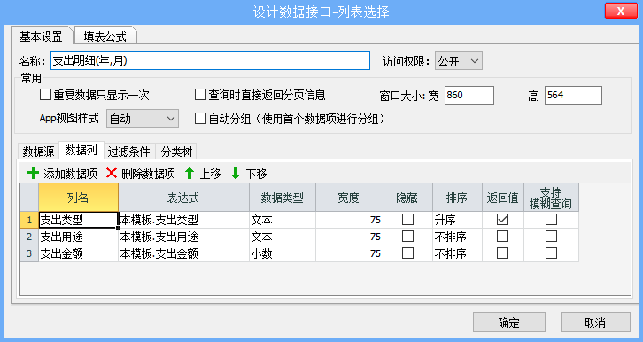
Task: Check 隐藏 box for 支出用途 row
Action: 407,237
